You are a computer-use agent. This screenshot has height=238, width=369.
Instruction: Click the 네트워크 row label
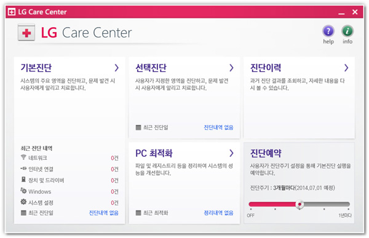click(38, 157)
